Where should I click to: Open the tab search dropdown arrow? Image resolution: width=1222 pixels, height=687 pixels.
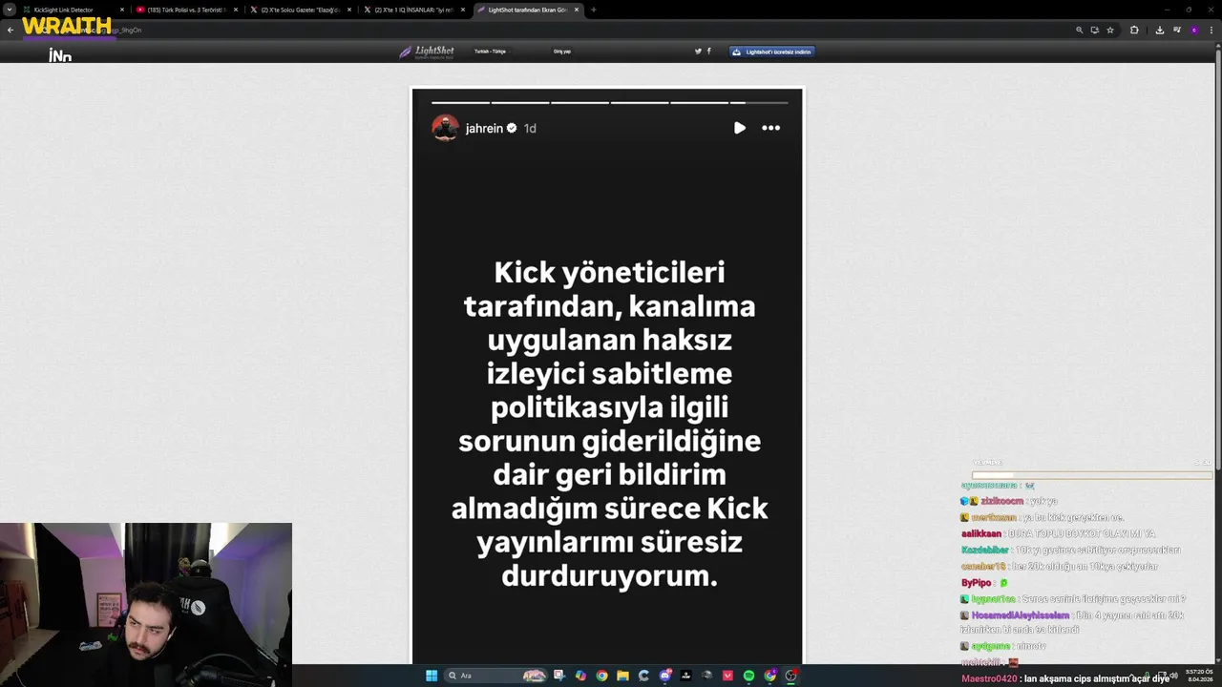coord(10,10)
